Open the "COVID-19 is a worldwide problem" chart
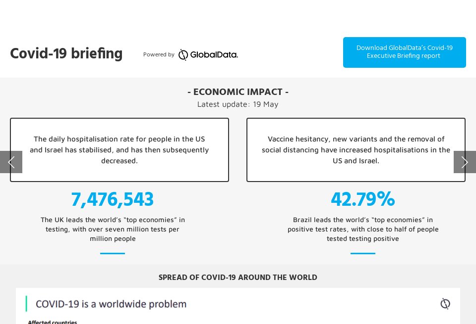 click(x=111, y=304)
